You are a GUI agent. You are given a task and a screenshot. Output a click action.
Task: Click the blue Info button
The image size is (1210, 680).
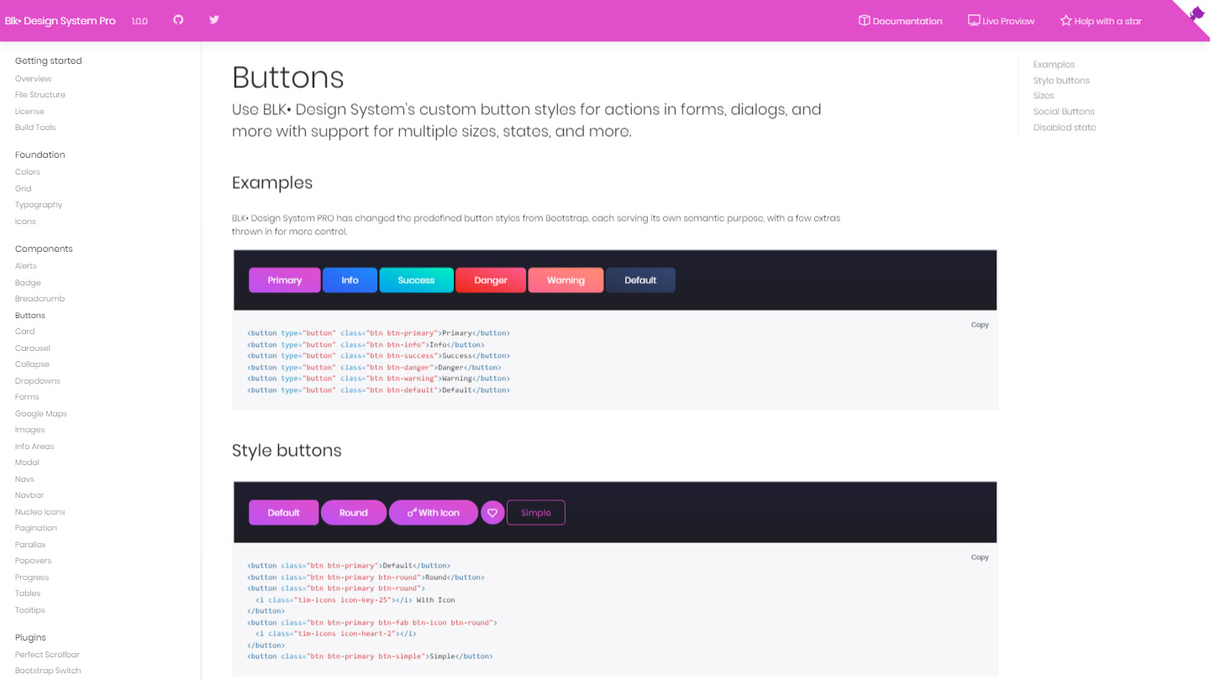[x=350, y=280]
